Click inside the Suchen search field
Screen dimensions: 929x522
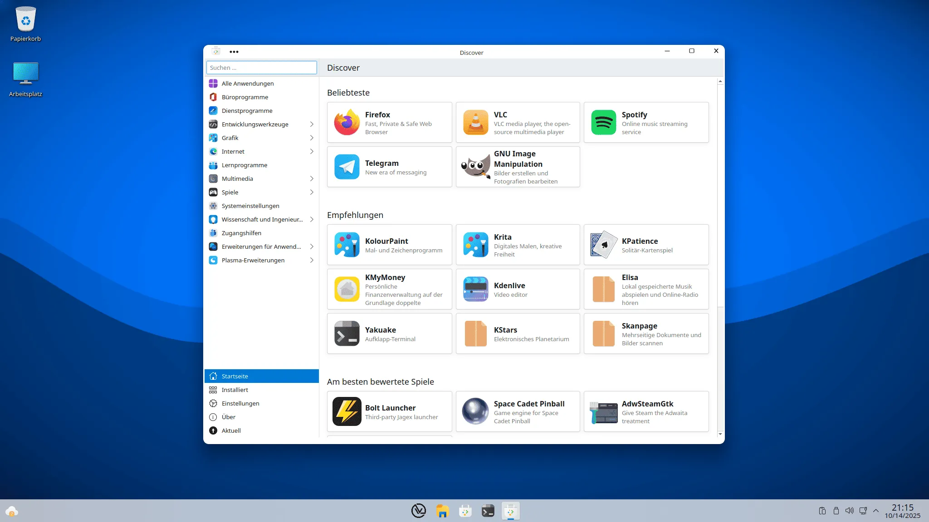261,67
